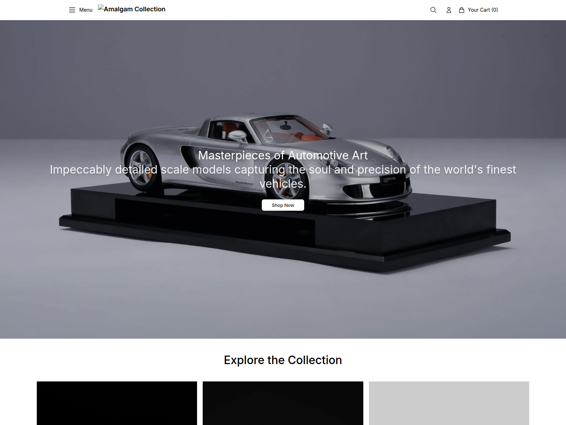Click the hero subtitle about scale models

click(283, 176)
